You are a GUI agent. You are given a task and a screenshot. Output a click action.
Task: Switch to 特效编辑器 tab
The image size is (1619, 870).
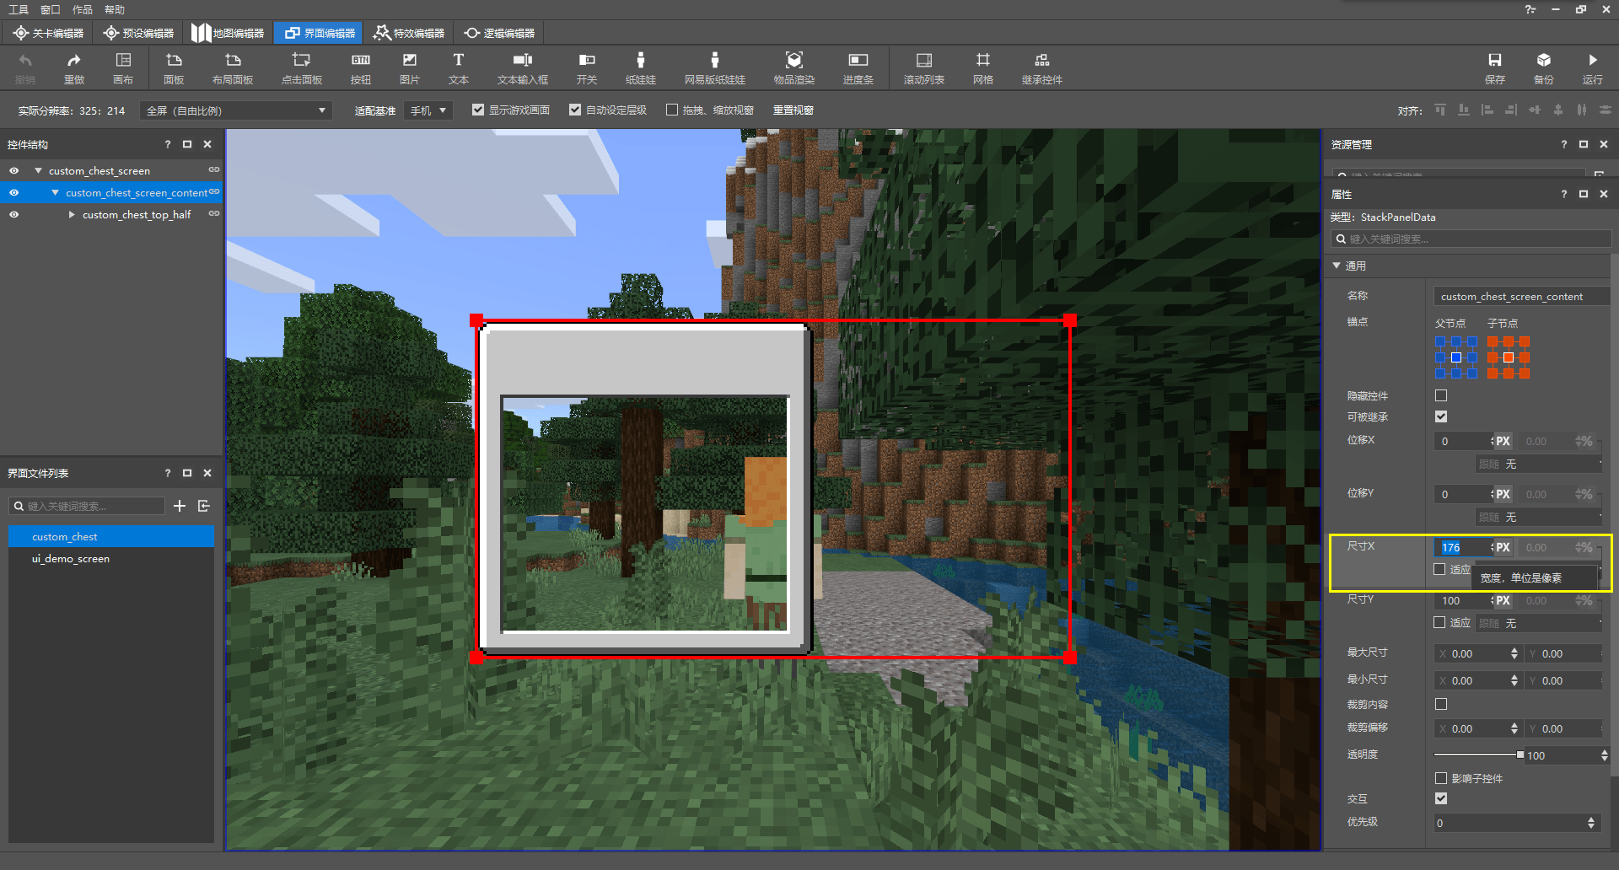point(409,33)
